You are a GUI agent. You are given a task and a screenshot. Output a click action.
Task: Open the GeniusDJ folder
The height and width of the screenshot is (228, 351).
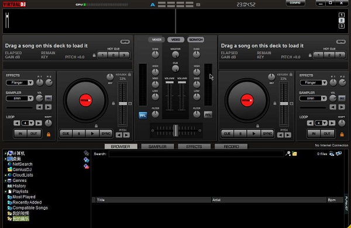coord(19,169)
